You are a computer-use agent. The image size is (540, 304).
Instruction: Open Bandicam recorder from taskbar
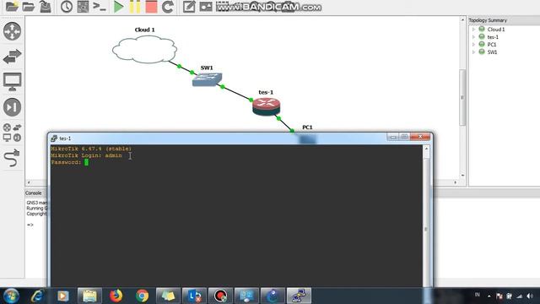click(220, 296)
